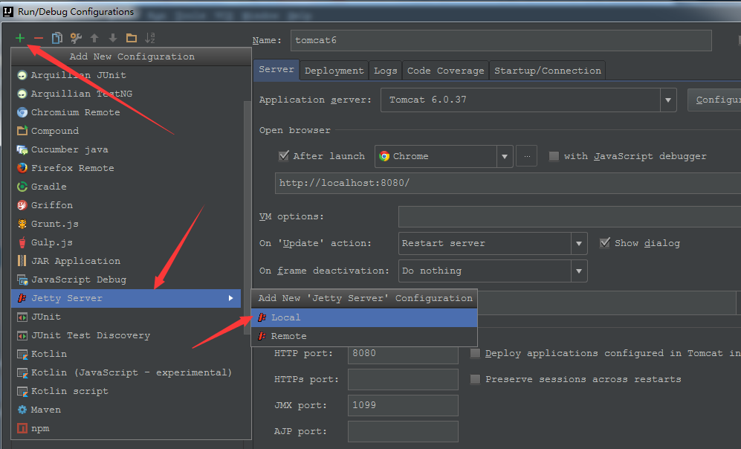Click the JUnit Test Discovery icon
The height and width of the screenshot is (449, 741).
(x=22, y=335)
